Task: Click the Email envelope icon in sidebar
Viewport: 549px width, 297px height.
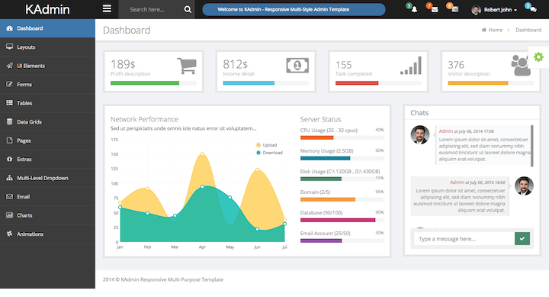Action: click(9, 197)
